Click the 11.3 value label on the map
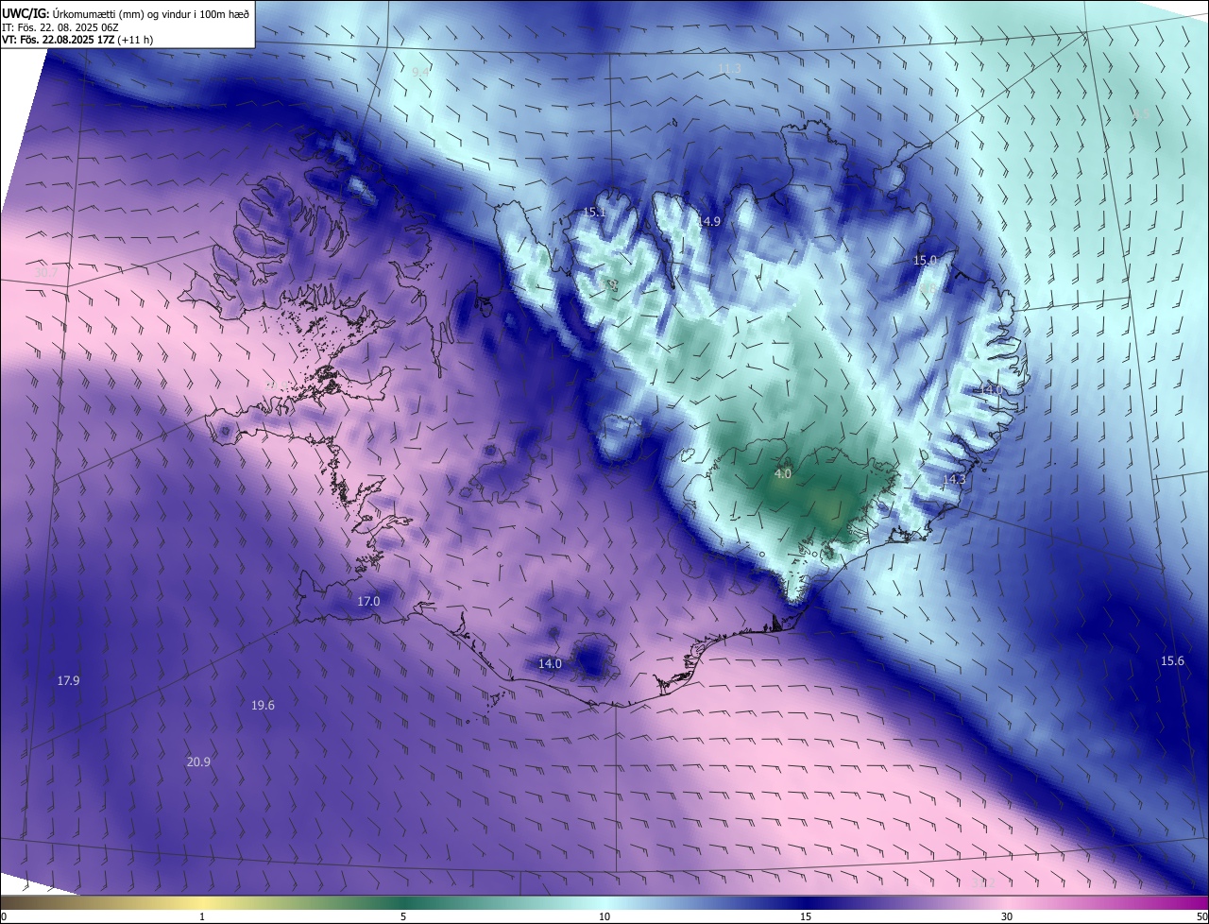The image size is (1209, 924). pos(729,68)
